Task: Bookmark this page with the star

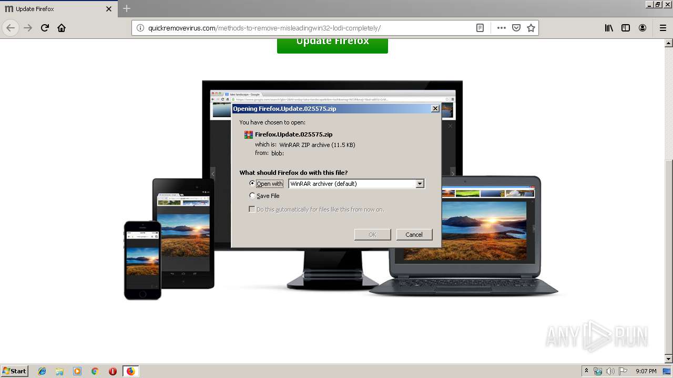Action: pos(531,28)
